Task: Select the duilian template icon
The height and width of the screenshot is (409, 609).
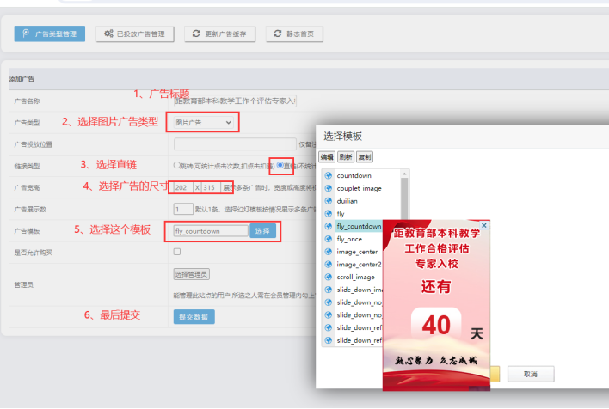Action: [328, 200]
